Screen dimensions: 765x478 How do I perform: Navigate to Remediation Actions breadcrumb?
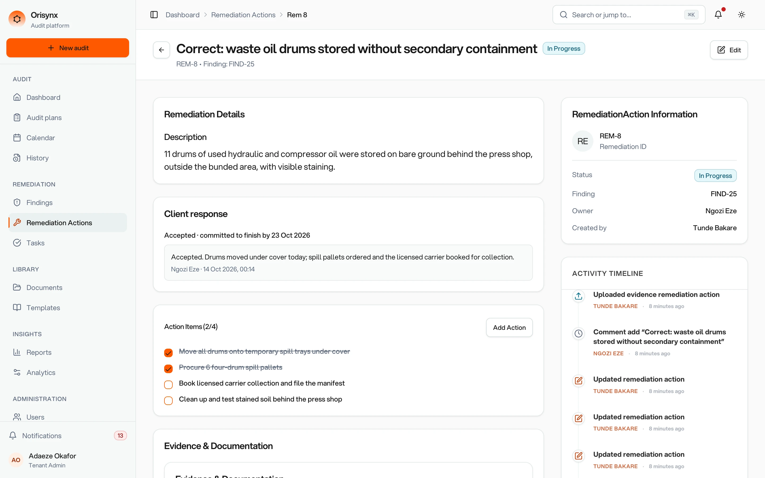[243, 15]
